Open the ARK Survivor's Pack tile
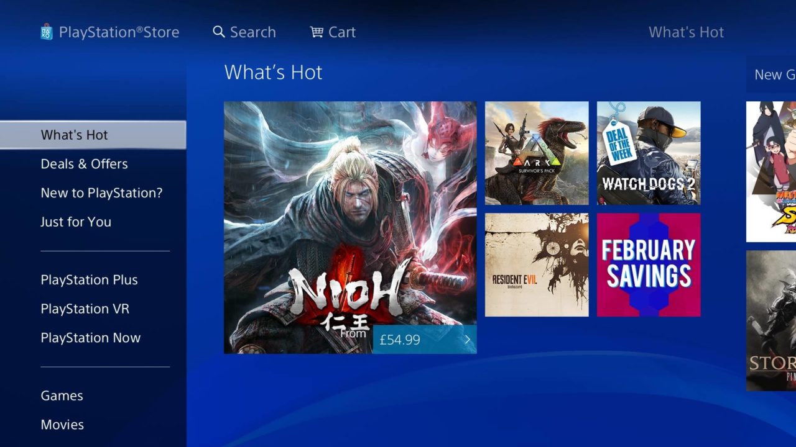796x447 pixels. point(537,153)
